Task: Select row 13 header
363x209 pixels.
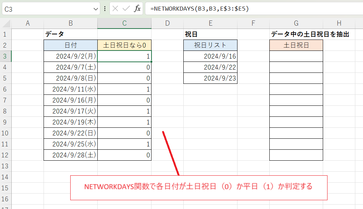Action: (5, 166)
